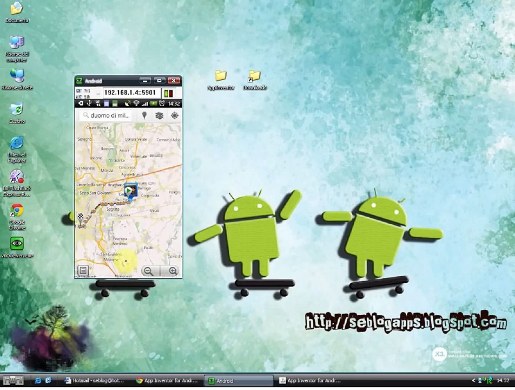Tap the alarm clock status icon
This screenshot has width=515, height=390.
[162, 103]
